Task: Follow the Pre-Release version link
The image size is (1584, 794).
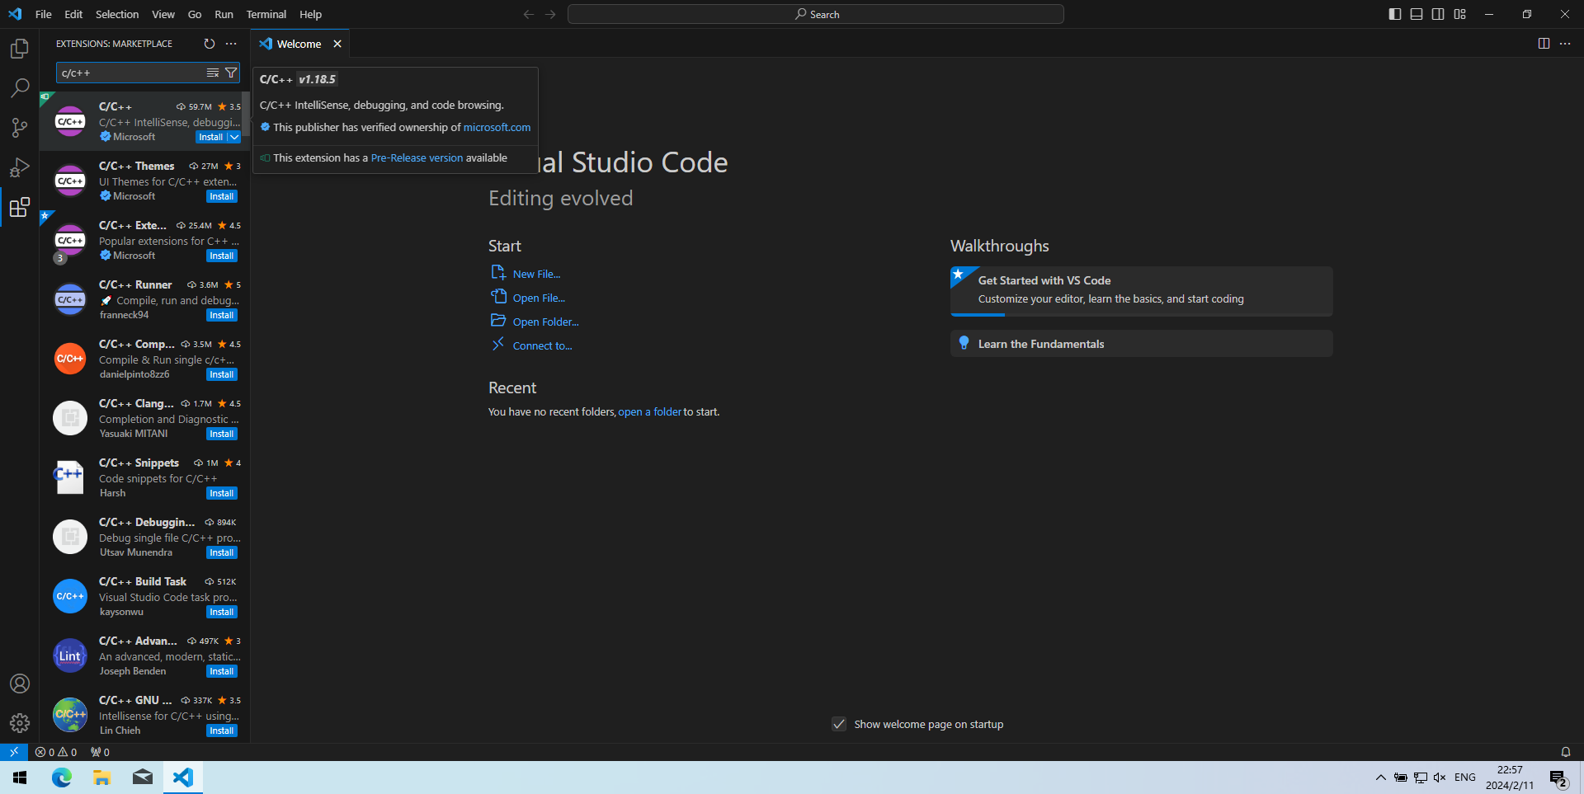Action: [417, 157]
